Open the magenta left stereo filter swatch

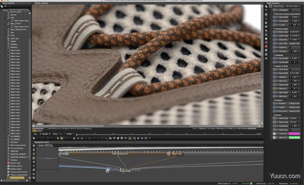click(x=294, y=134)
